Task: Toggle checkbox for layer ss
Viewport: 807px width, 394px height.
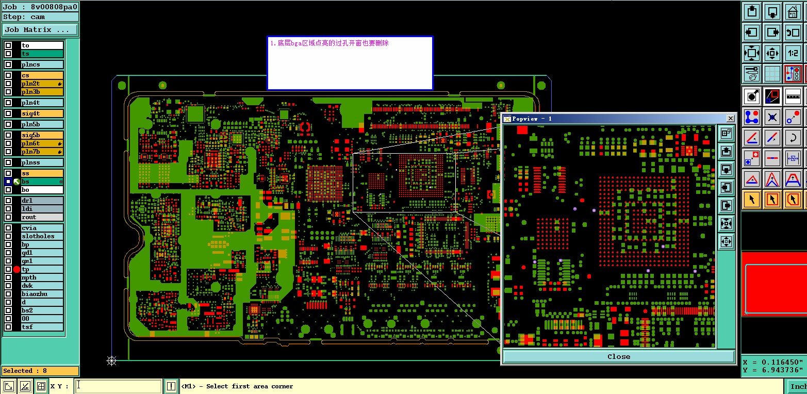Action: pyautogui.click(x=8, y=173)
